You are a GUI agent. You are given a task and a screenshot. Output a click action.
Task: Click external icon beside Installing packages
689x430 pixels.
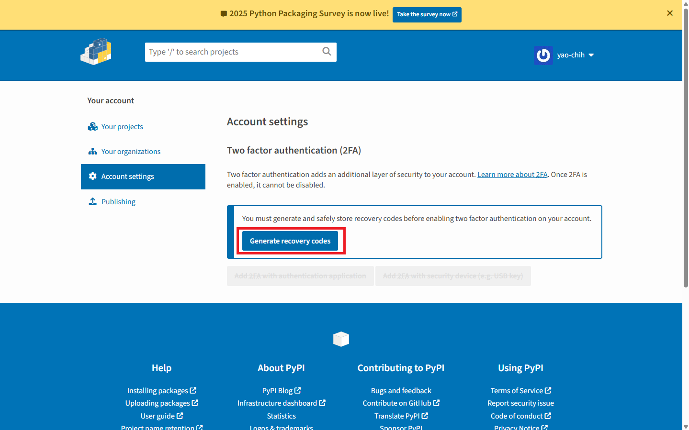[x=193, y=390]
